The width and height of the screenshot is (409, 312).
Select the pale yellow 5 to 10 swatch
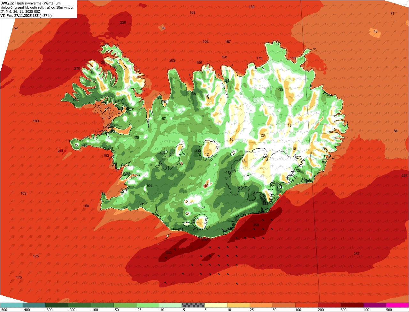point(216,305)
